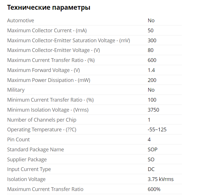
Task: Click the Maximum Collector-Emitter Voltage - (V) label
Action: 54,50
